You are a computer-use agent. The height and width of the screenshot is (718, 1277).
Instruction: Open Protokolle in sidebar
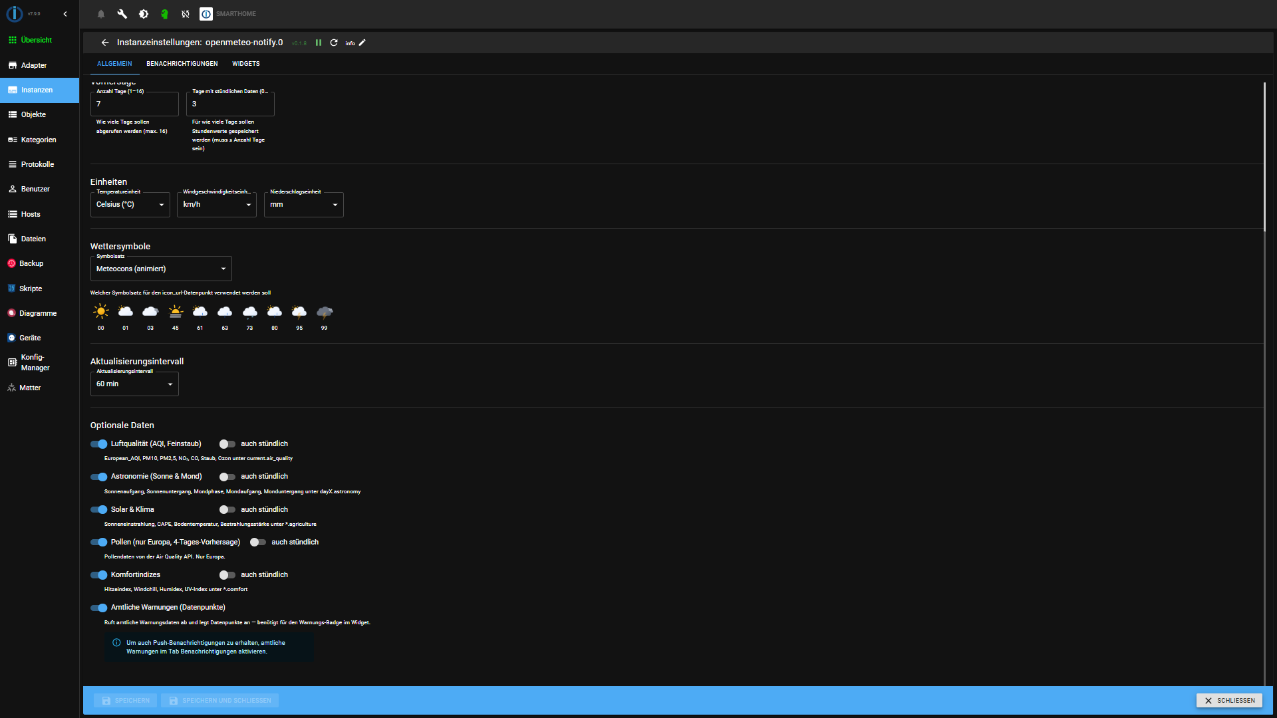coord(39,164)
